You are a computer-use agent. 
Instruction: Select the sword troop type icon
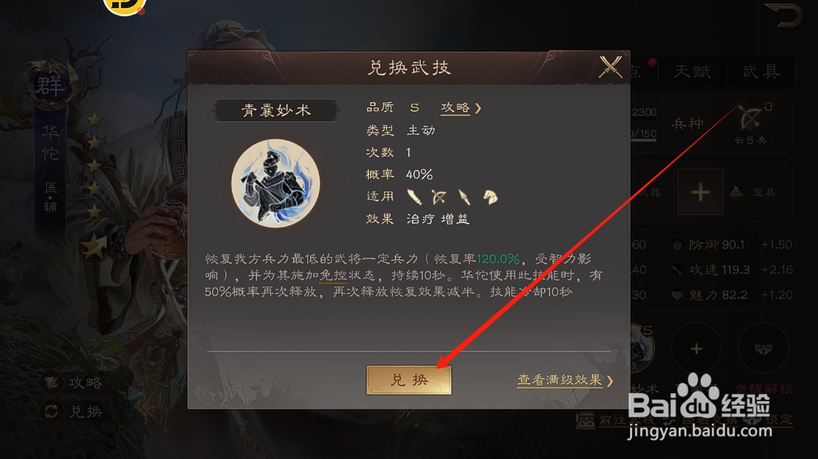(414, 197)
